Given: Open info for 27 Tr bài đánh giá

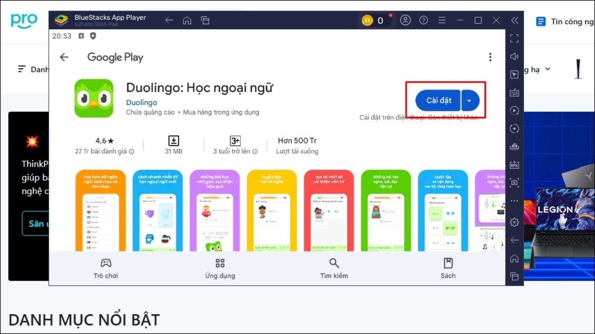Looking at the screenshot, I should pos(131,151).
